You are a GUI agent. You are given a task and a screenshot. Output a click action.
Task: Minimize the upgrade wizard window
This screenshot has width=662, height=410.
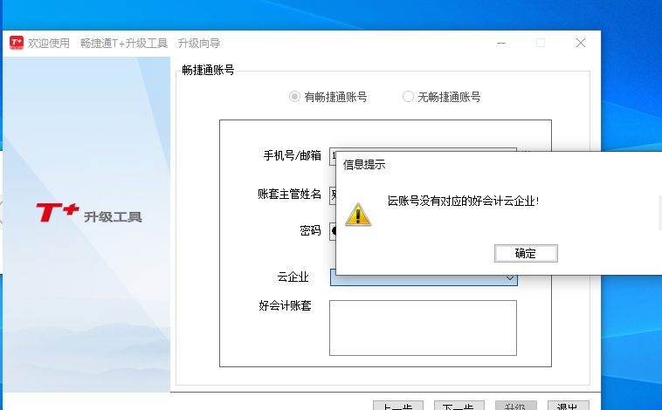501,43
